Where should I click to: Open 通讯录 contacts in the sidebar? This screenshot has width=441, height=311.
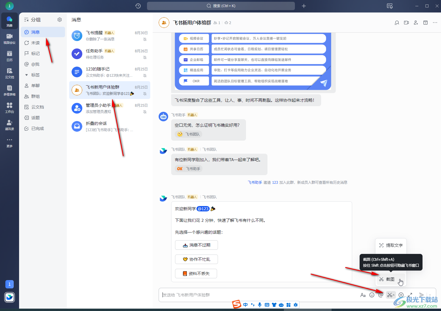[10, 125]
